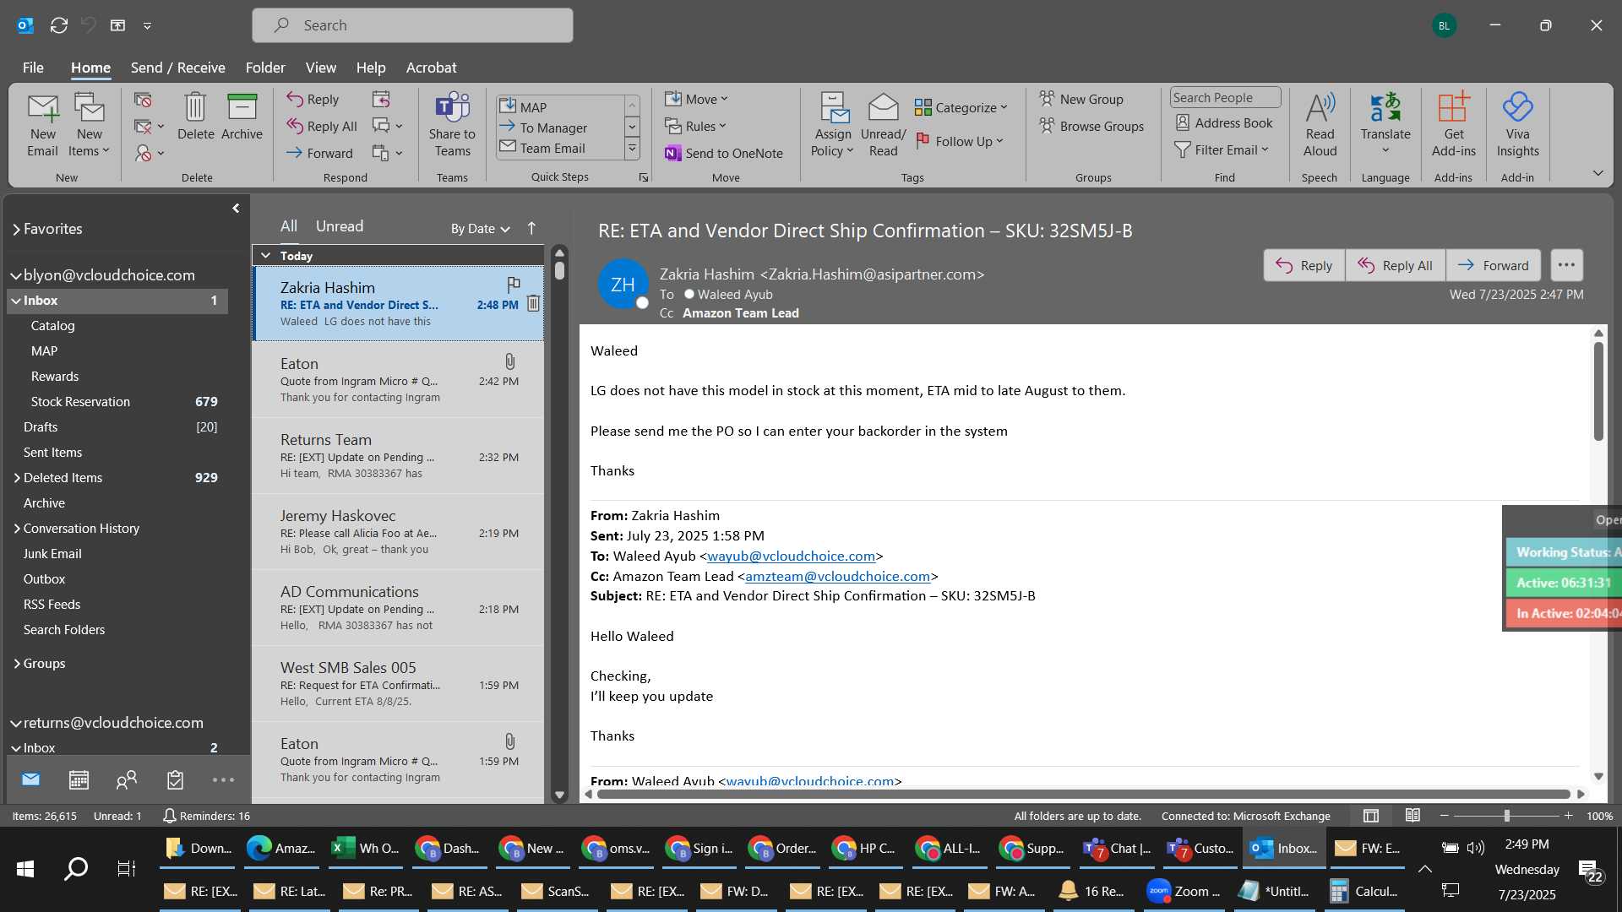Open the Address Book
The width and height of the screenshot is (1622, 912).
point(1224,122)
